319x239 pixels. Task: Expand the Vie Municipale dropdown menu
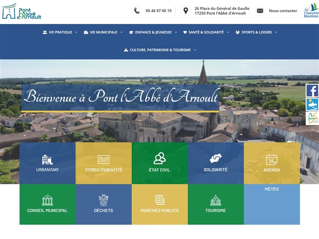[103, 32]
